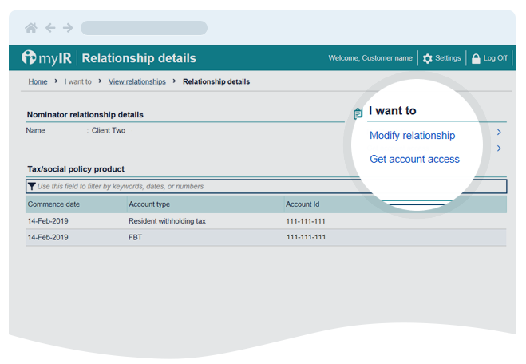Go back with the browser back arrow
Image resolution: width=526 pixels, height=364 pixels.
50,28
